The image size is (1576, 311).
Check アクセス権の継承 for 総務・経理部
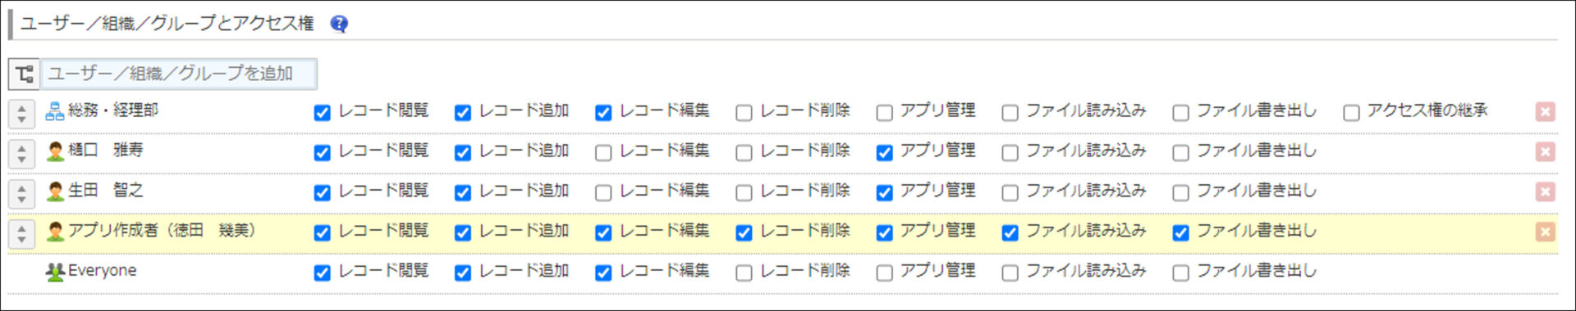coord(1351,112)
